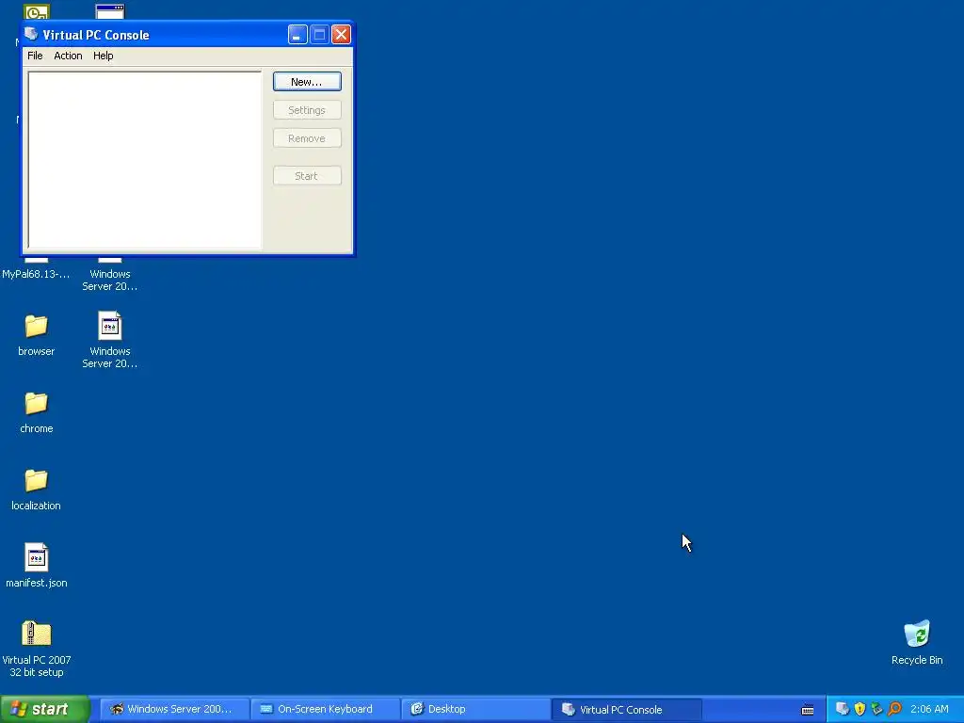This screenshot has height=723, width=964.
Task: Click the Virtual PC tray icon
Action: coord(843,709)
